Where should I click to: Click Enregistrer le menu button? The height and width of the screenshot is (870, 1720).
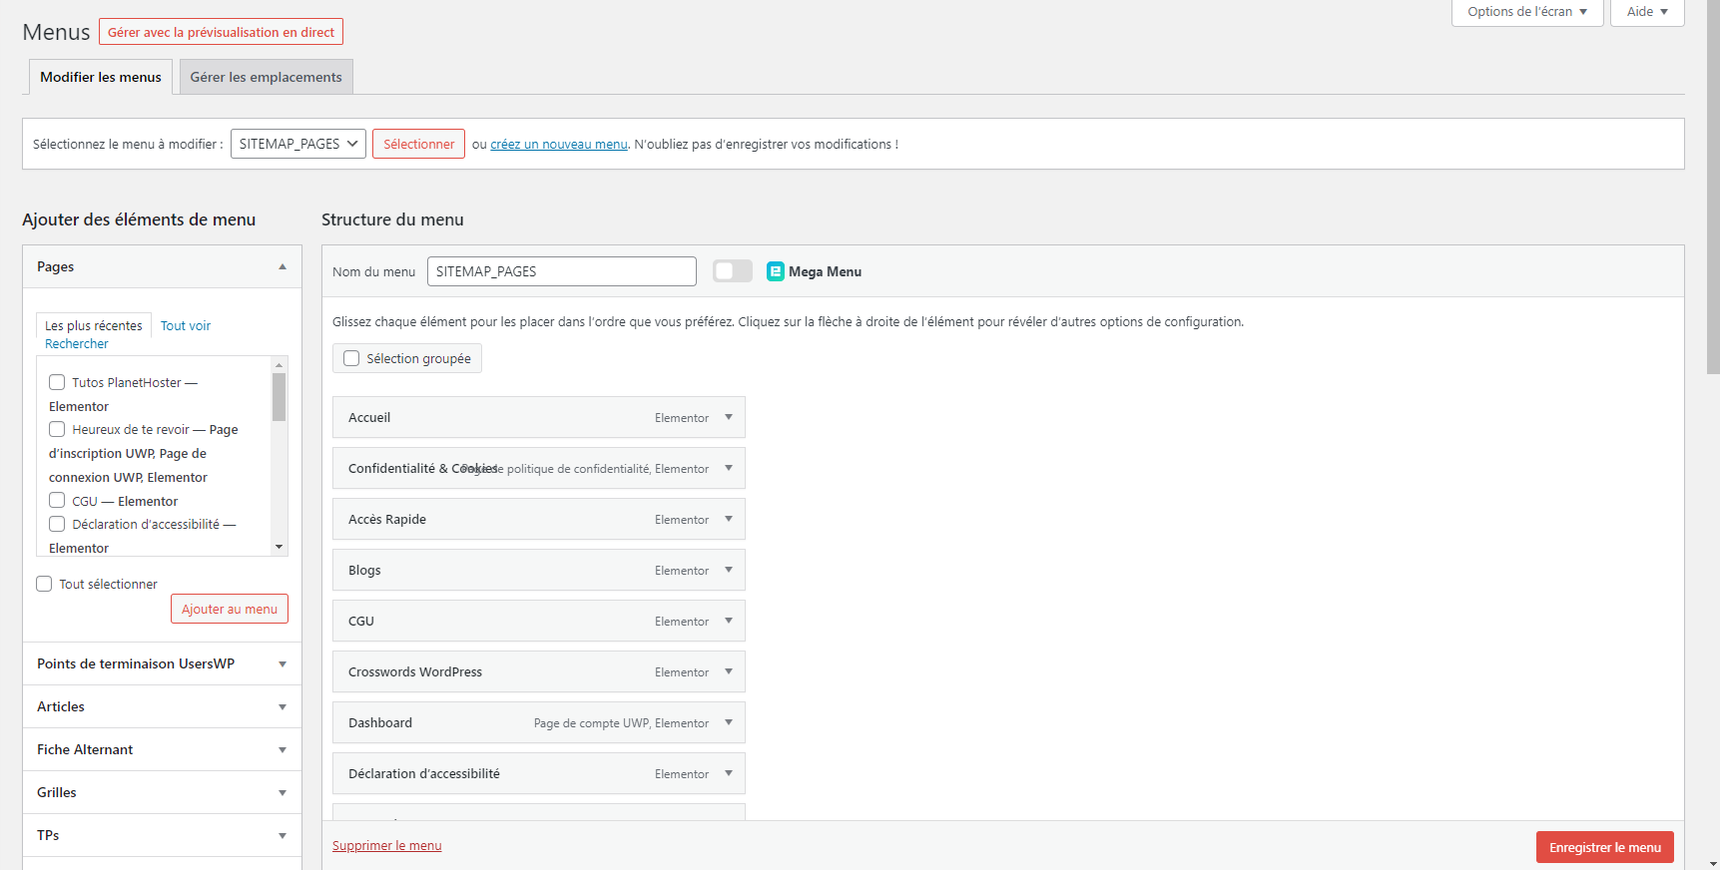click(x=1605, y=847)
